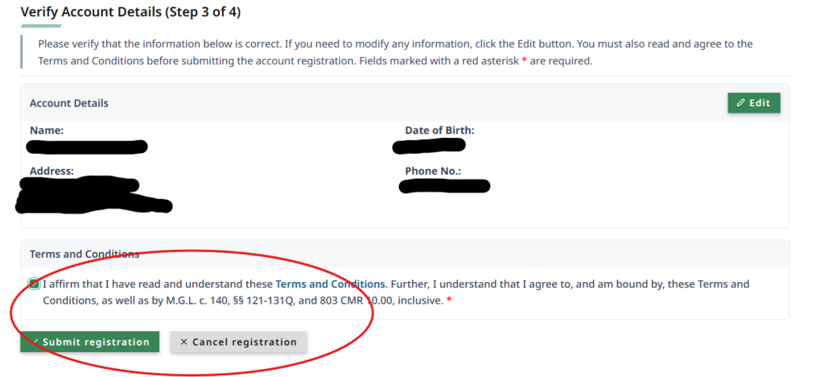Click the Address field label

(x=51, y=171)
